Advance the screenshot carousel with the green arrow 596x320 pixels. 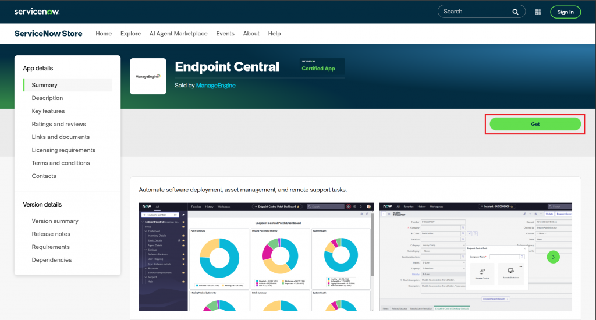pyautogui.click(x=553, y=257)
